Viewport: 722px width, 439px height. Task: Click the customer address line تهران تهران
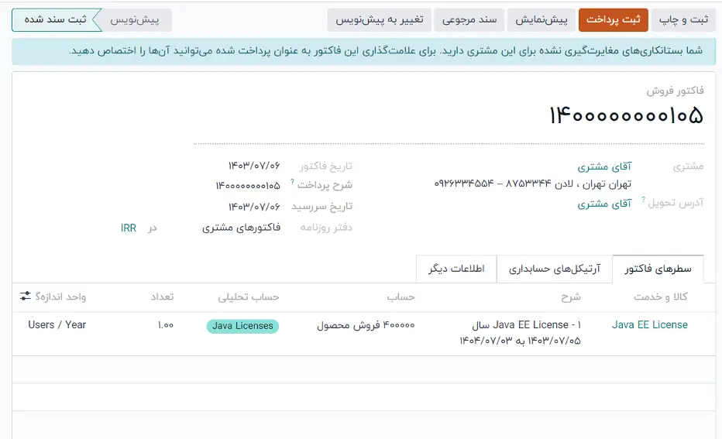tap(533, 184)
